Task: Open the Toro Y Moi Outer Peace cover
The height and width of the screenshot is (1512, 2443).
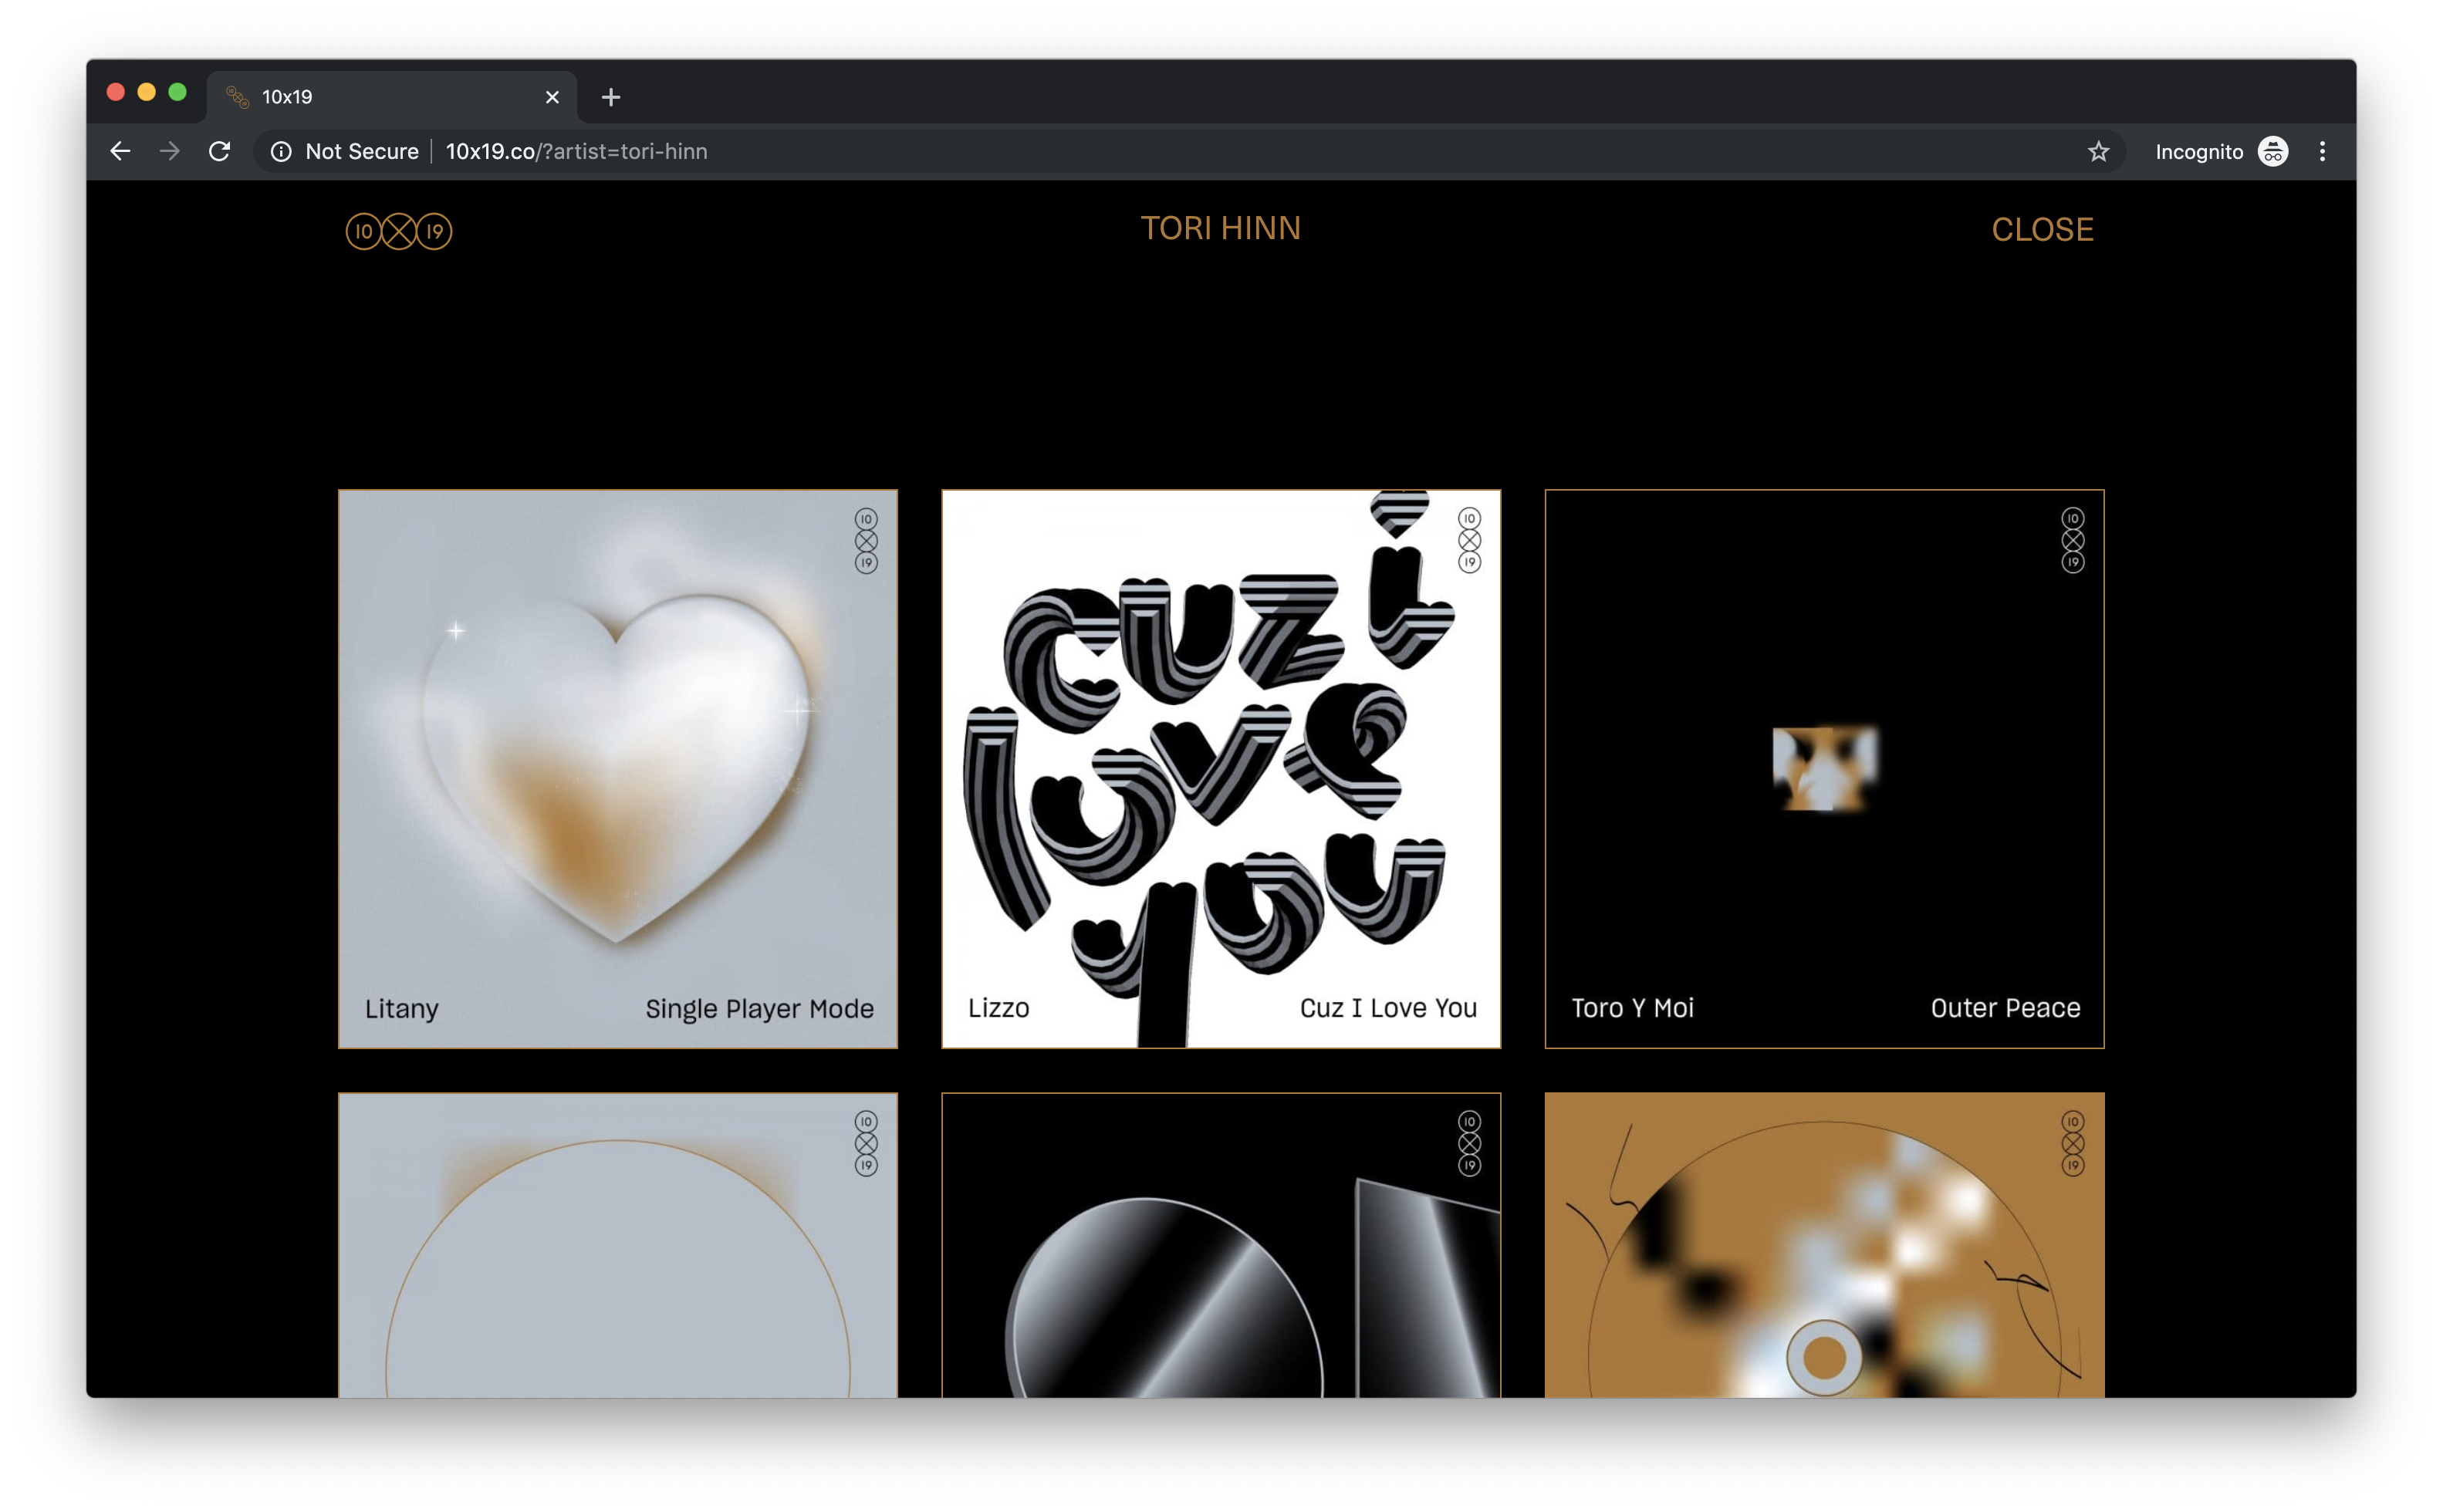Action: pos(1824,768)
